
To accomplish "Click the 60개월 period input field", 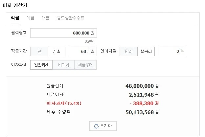I will (83, 51).
